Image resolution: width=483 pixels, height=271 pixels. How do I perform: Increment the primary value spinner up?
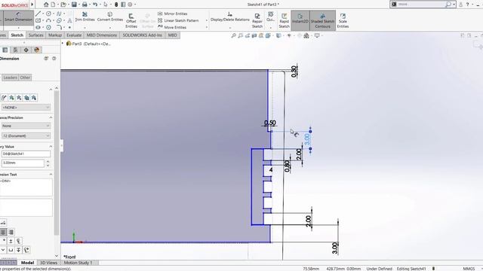point(48,161)
